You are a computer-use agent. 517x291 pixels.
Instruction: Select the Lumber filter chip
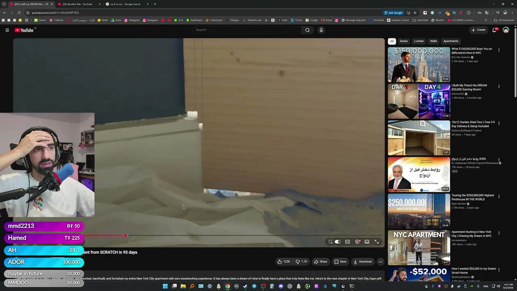coord(419,41)
